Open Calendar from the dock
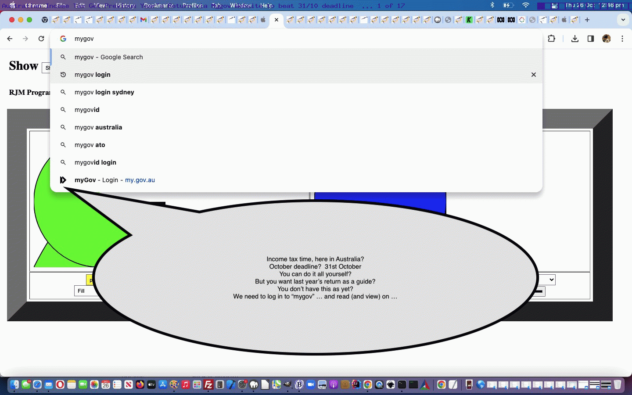Viewport: 632px width, 395px height. pyautogui.click(x=106, y=384)
